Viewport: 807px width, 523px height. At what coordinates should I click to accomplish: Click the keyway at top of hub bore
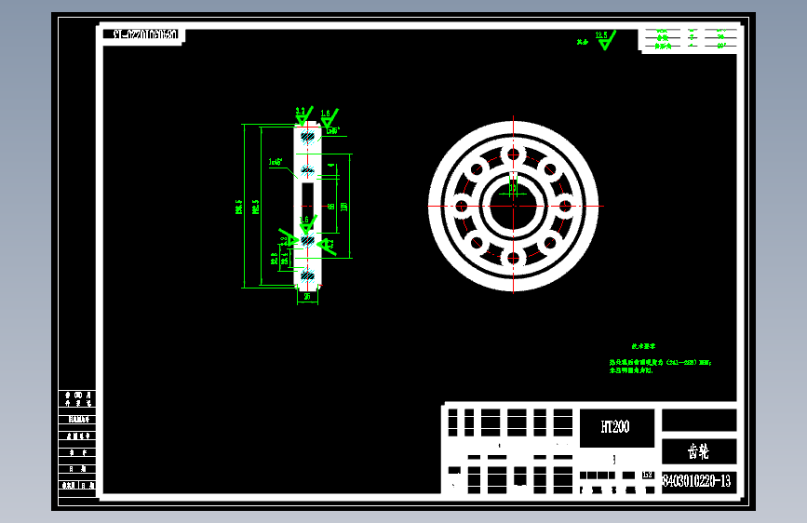tap(513, 177)
